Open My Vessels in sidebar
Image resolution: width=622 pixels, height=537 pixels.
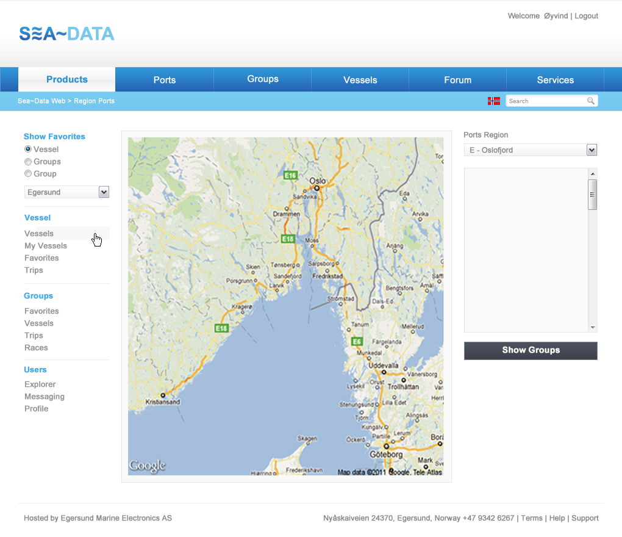pos(46,246)
